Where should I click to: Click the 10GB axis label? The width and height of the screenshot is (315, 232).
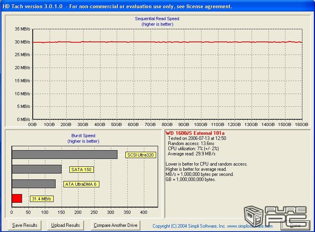click(49, 124)
